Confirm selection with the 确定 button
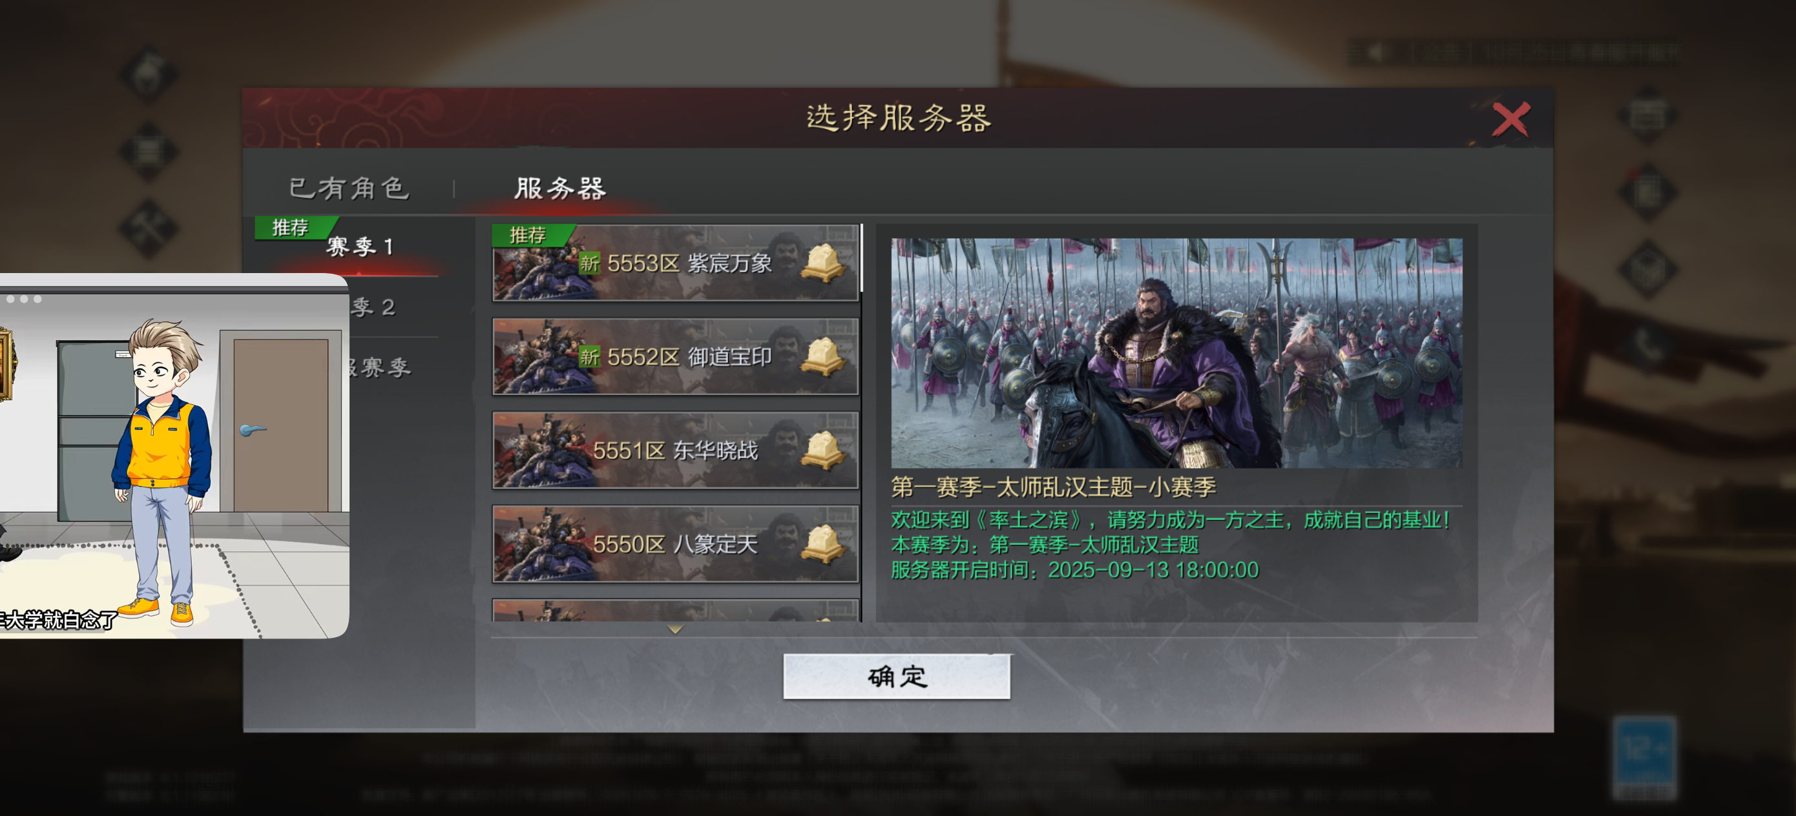The height and width of the screenshot is (816, 1796). click(x=897, y=676)
